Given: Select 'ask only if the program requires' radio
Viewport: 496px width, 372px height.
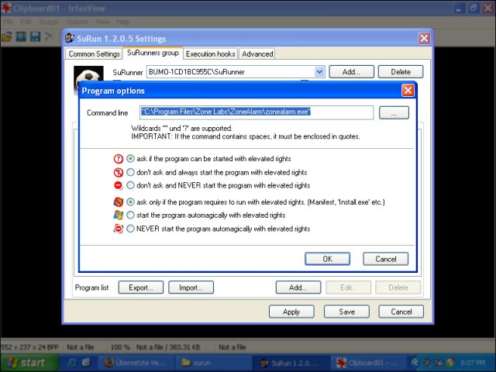Looking at the screenshot, I should point(130,201).
